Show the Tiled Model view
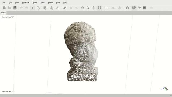Image resolution: width=172 pixels, height=97 pixels. click(120, 8)
